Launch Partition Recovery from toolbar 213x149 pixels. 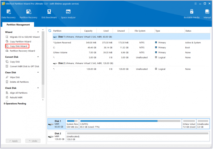[28, 14]
